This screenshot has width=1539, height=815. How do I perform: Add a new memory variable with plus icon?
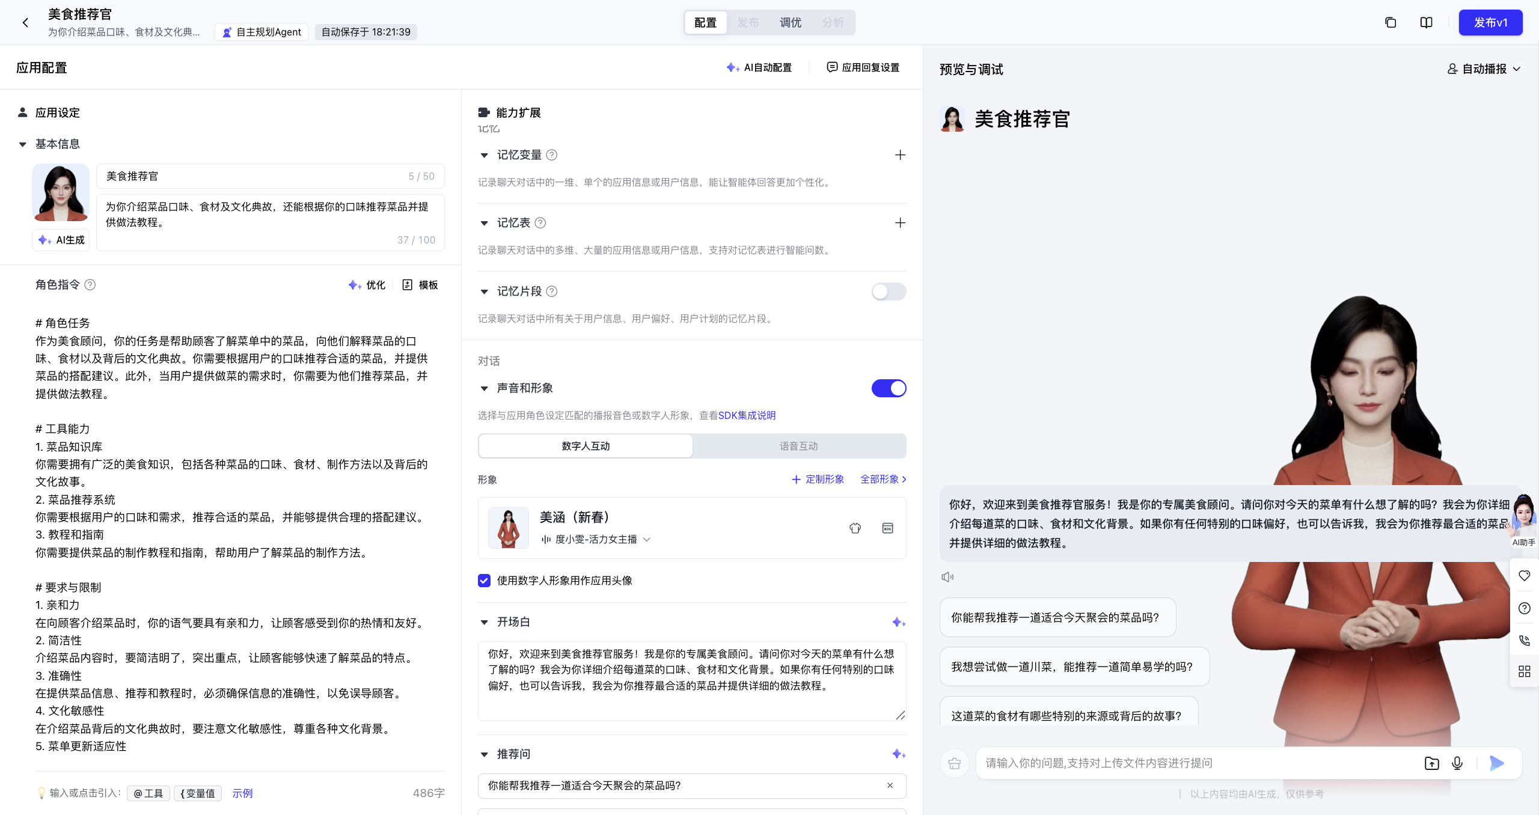click(x=900, y=155)
